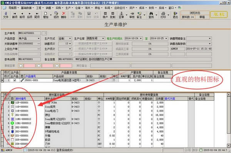This screenshot has width=231, height=153.
Task: Click the materials grid scroll-down arrow
Action: (x=228, y=145)
